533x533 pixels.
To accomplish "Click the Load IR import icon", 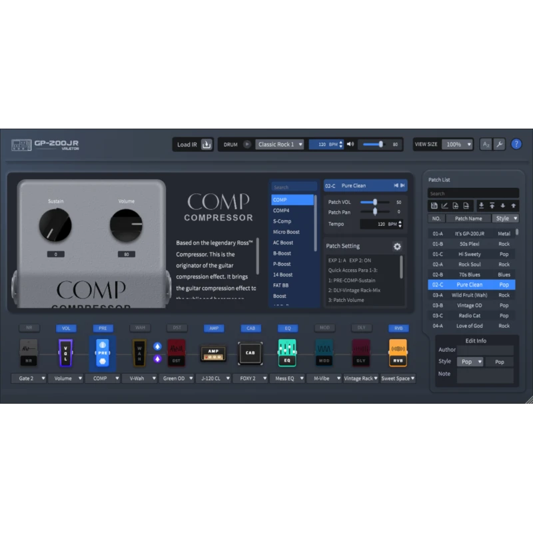I will click(207, 145).
